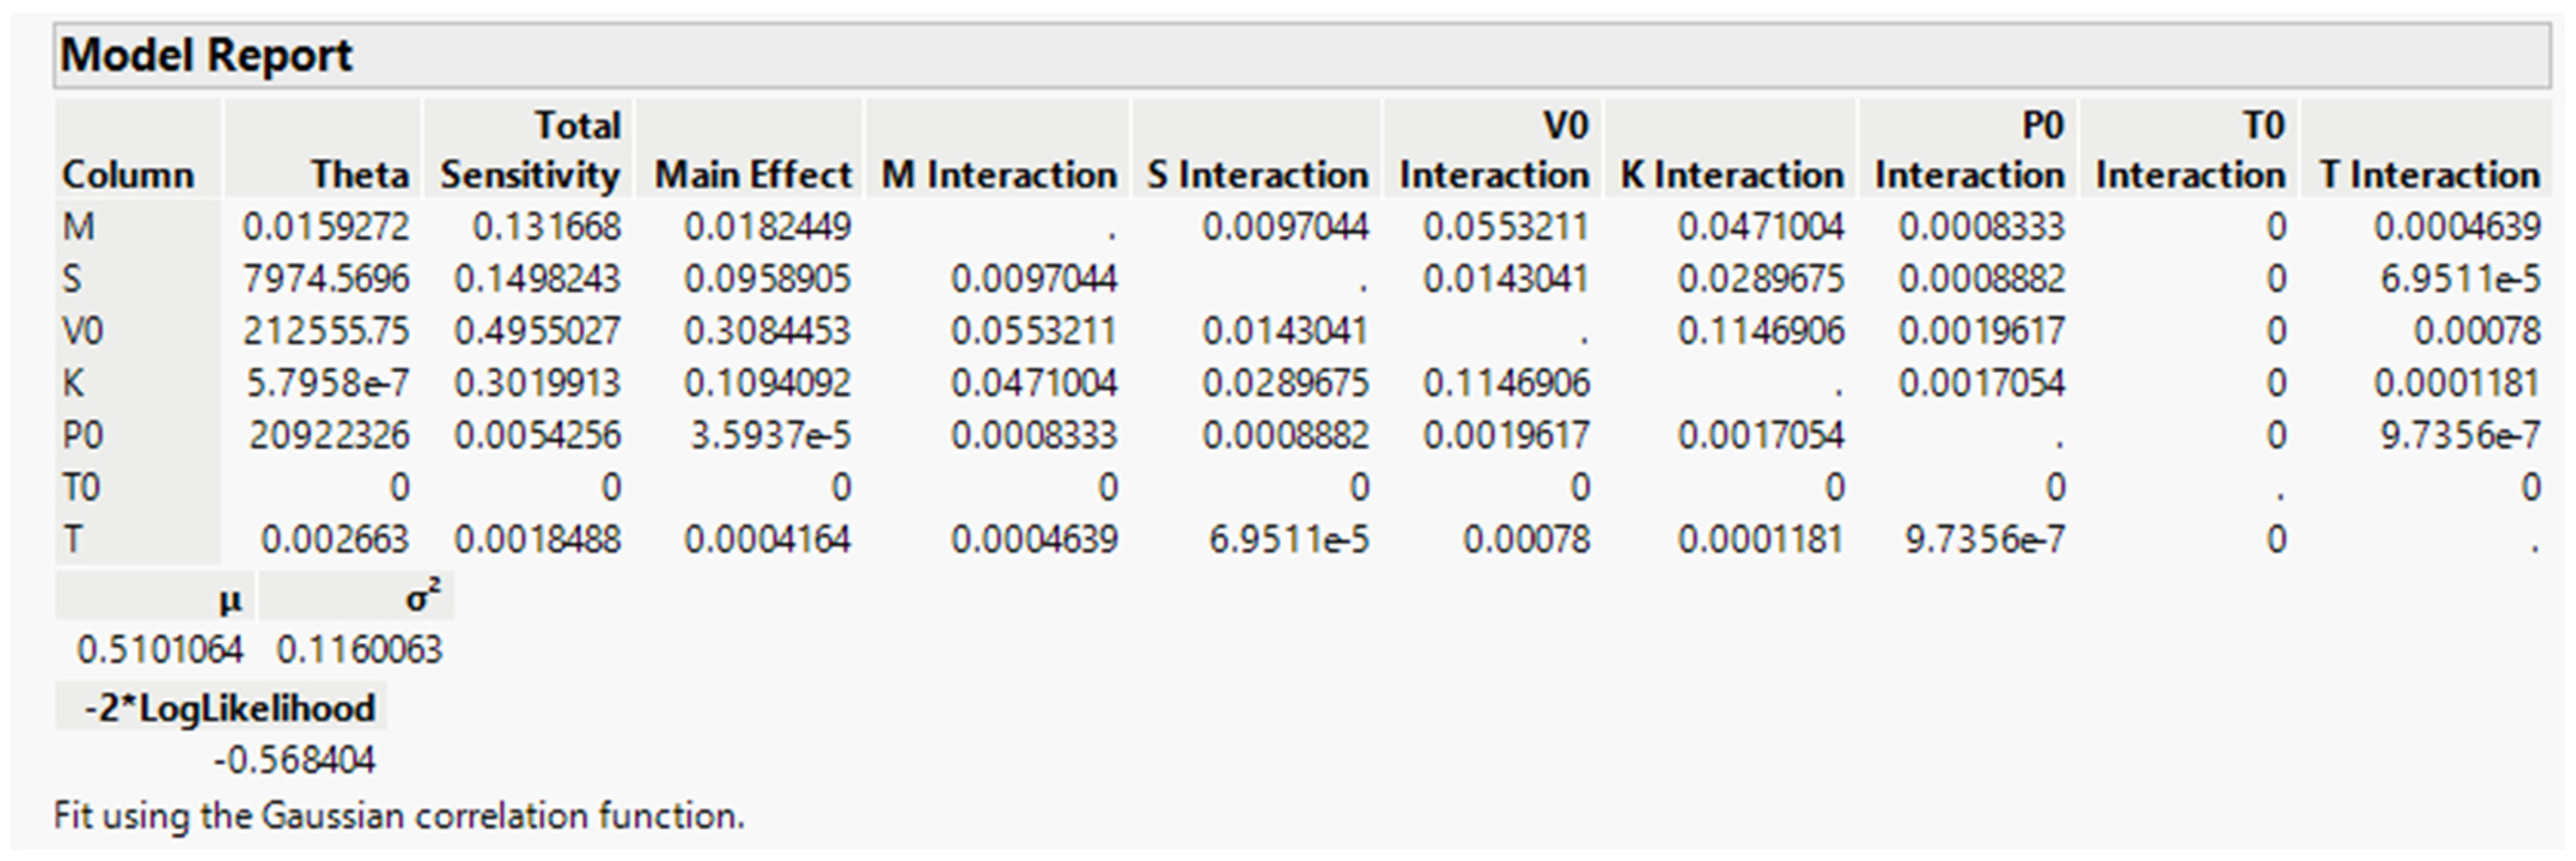Click the S Interaction column header
The image size is (2576, 861).
click(1257, 175)
